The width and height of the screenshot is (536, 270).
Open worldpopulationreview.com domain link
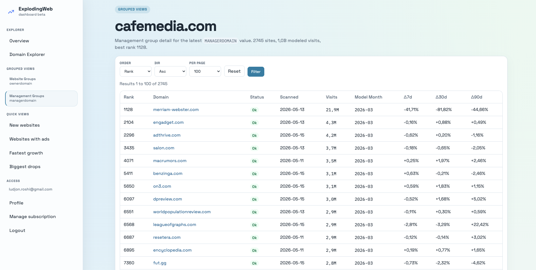[x=182, y=212]
